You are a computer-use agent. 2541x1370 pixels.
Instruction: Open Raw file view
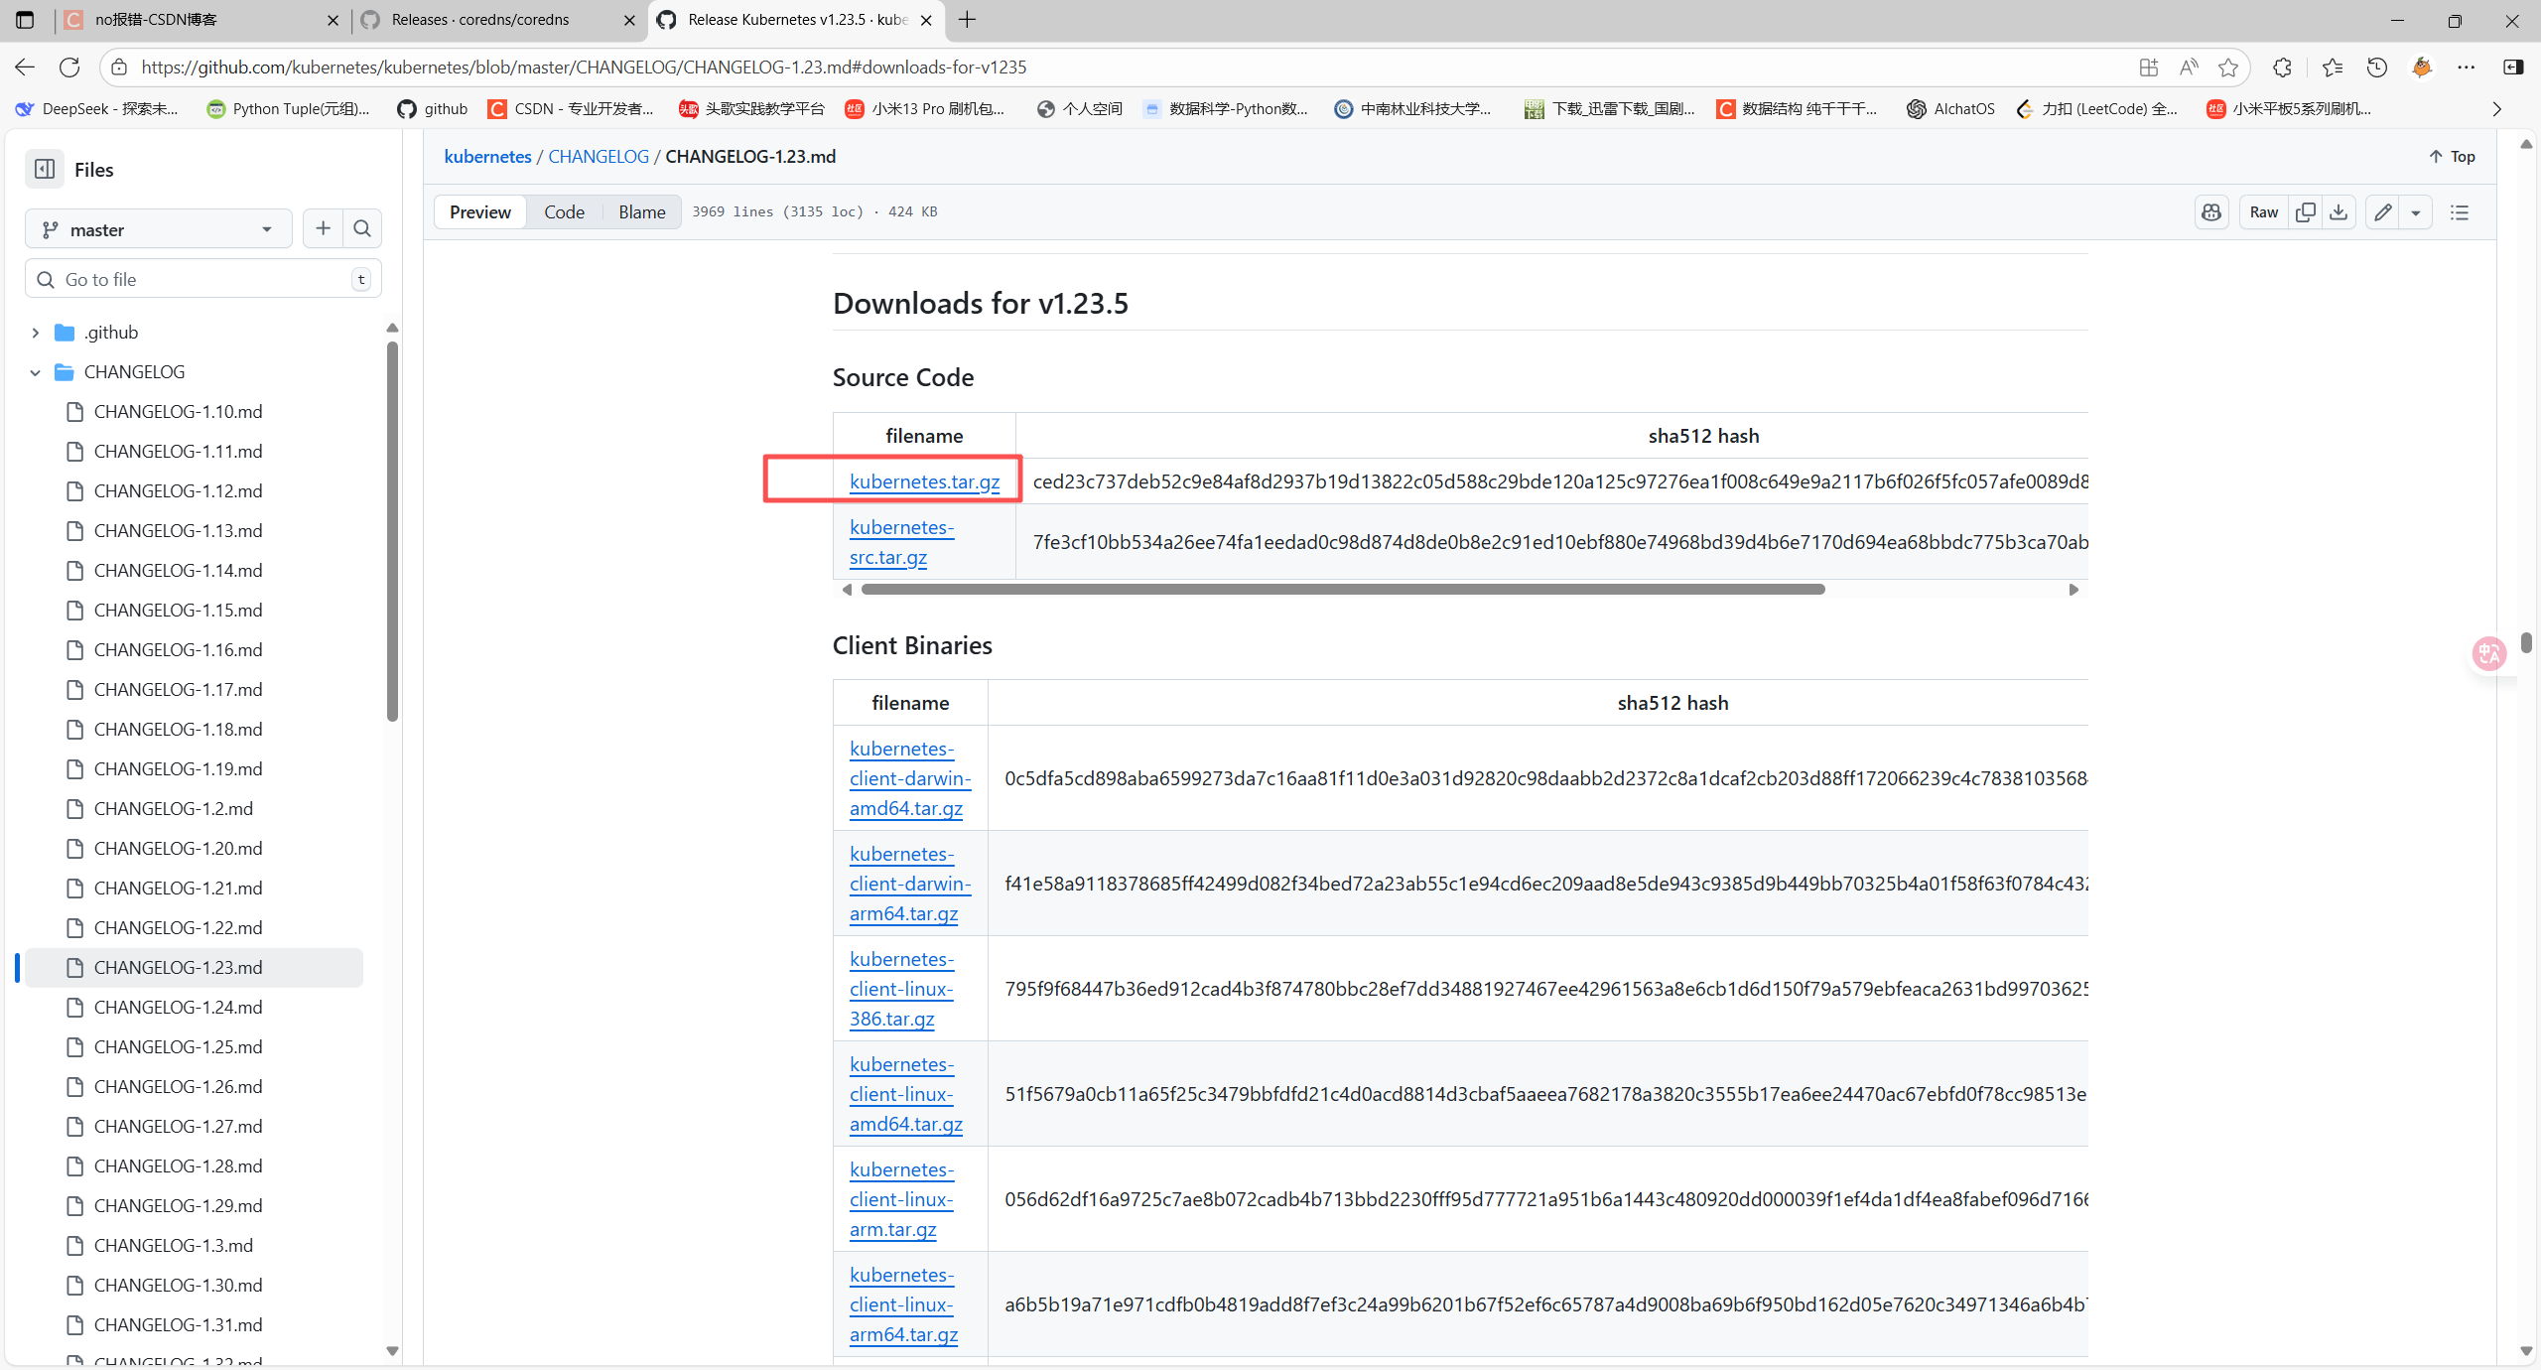[2264, 212]
